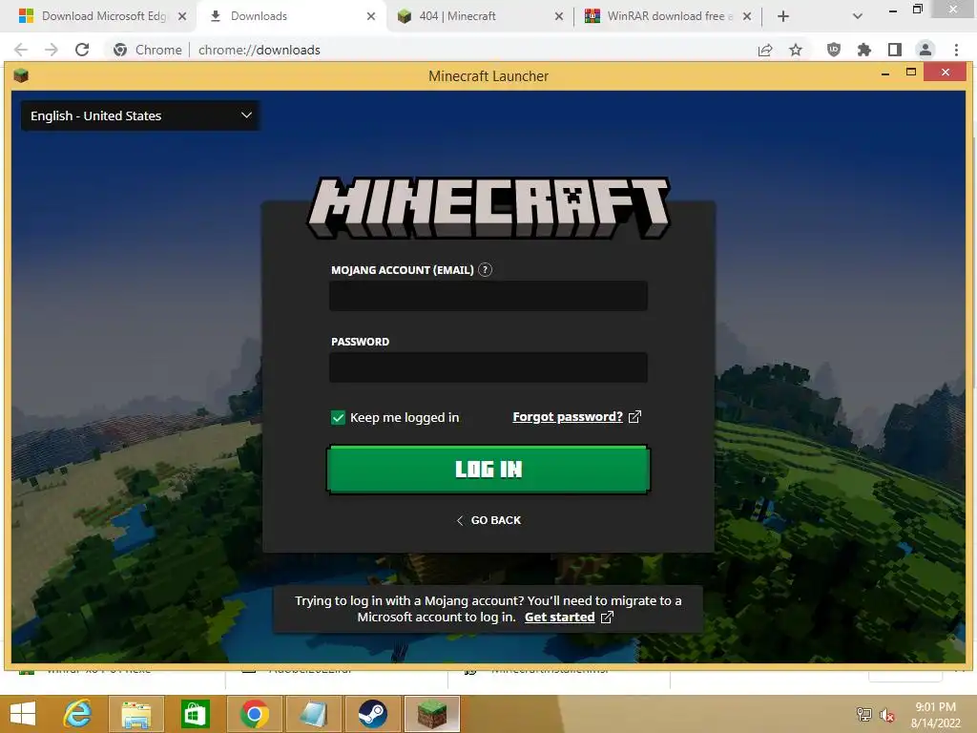Click the help question mark beside Mojang account
Image resolution: width=977 pixels, height=733 pixels.
486,270
